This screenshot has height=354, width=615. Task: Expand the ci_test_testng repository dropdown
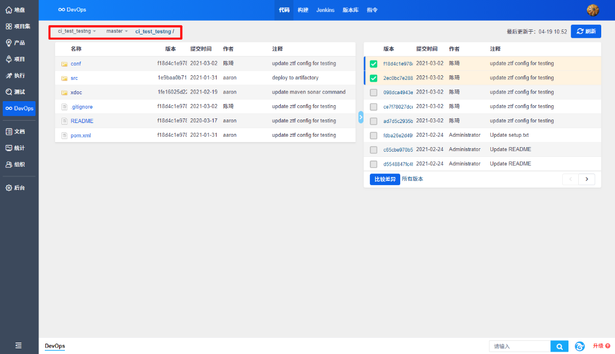(77, 31)
